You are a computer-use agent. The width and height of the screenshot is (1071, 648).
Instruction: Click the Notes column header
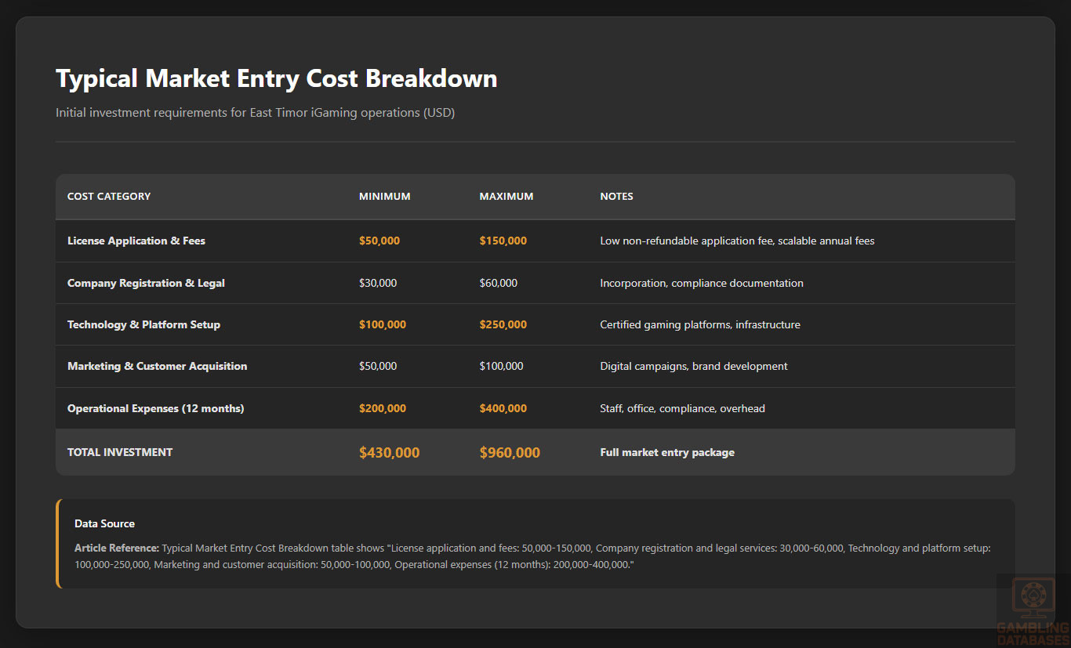coord(616,196)
